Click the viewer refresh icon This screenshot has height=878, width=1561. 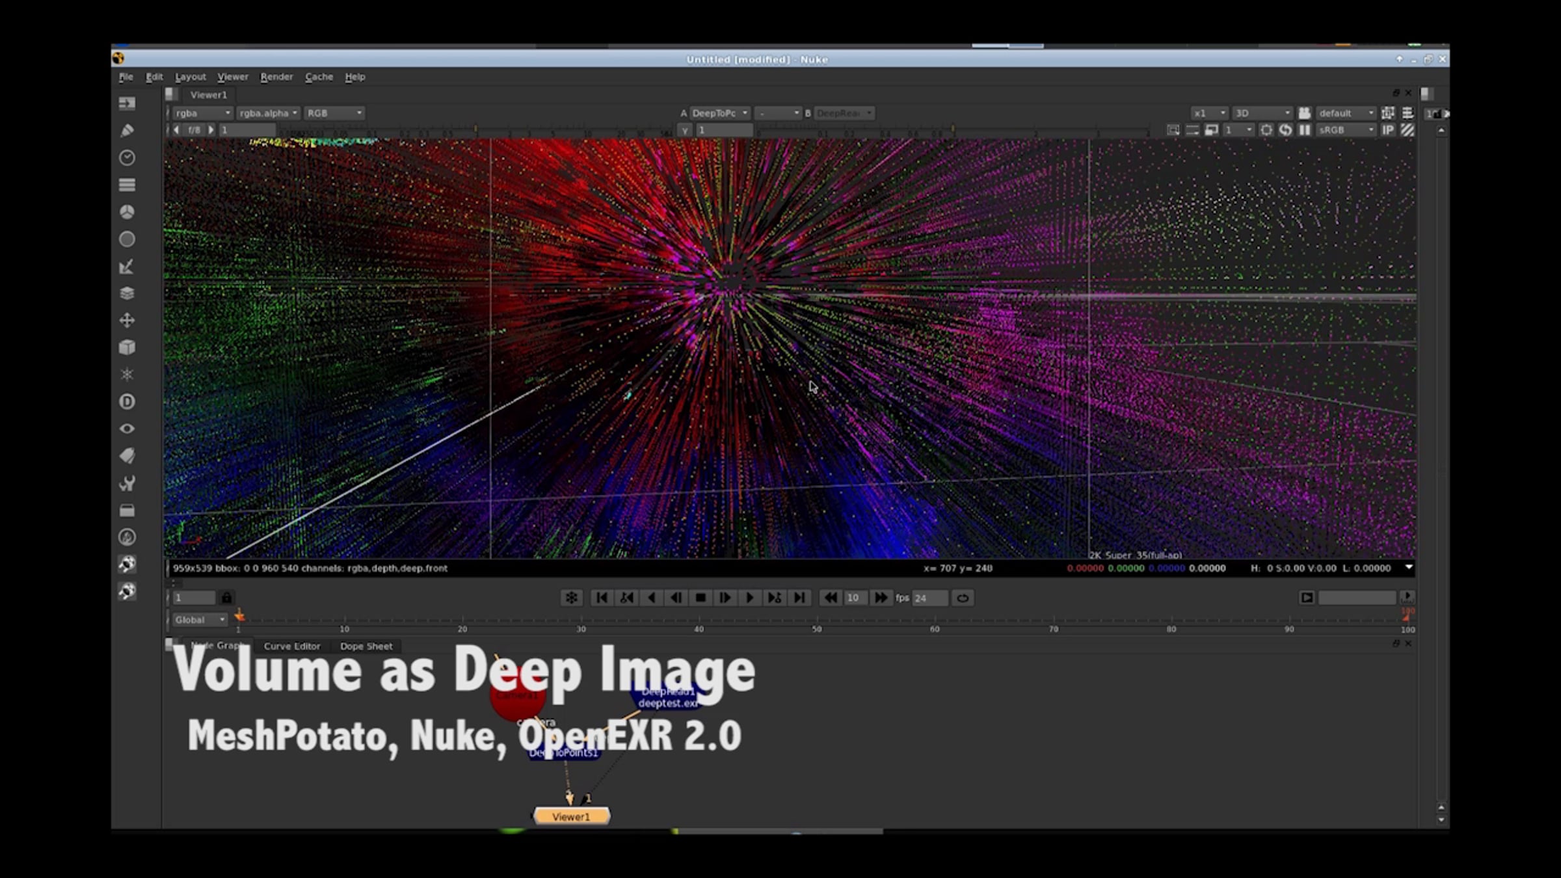point(1285,130)
